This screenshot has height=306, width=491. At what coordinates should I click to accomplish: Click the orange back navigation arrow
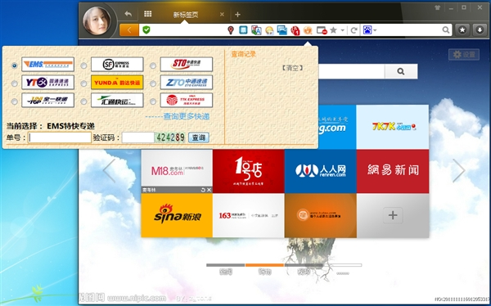128,30
